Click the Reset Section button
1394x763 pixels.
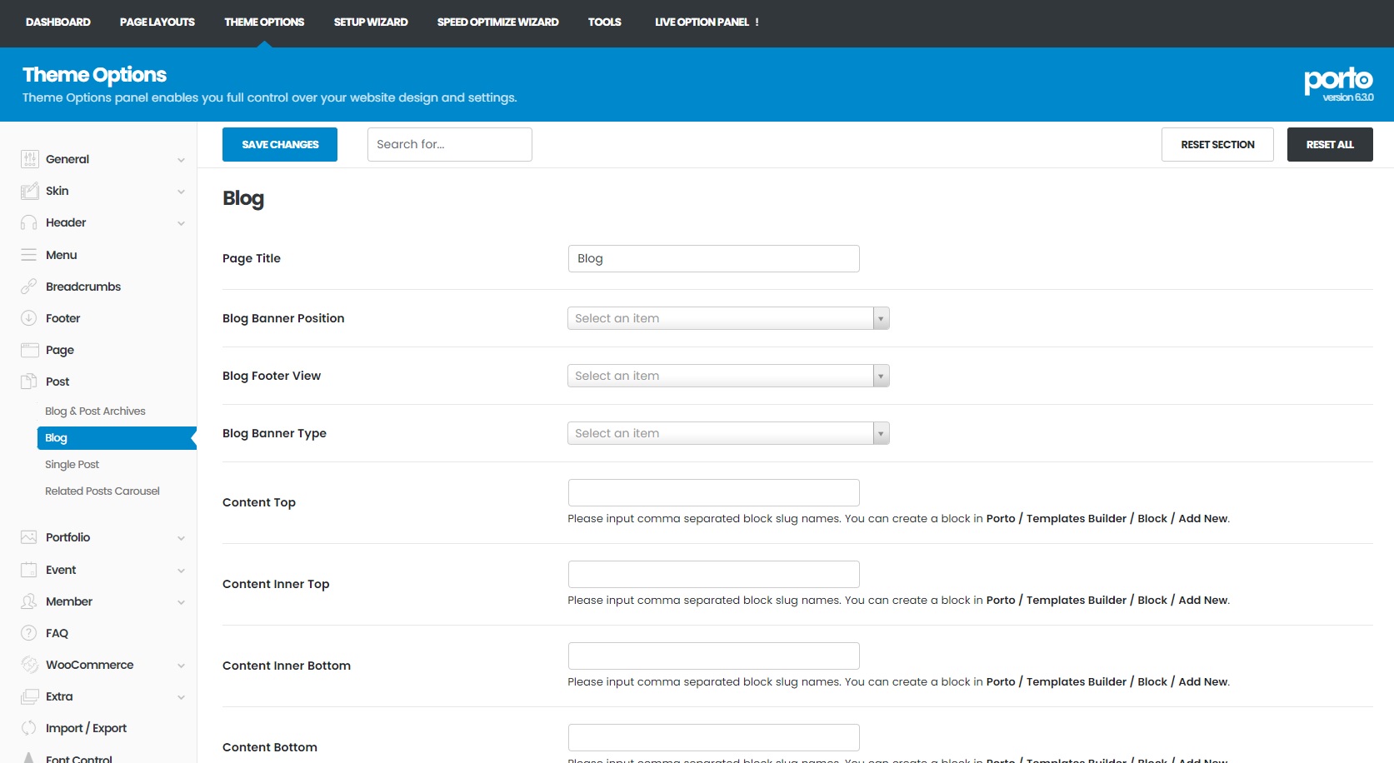(x=1217, y=145)
